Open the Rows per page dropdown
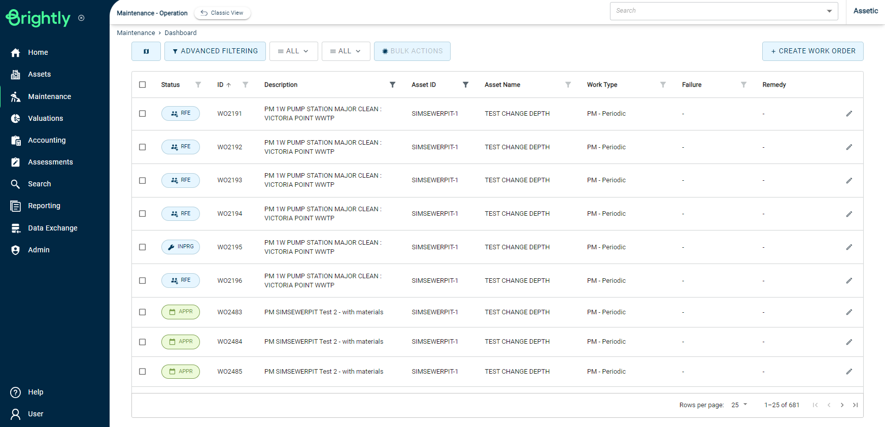Screen dimensions: 885x427 (x=739, y=405)
